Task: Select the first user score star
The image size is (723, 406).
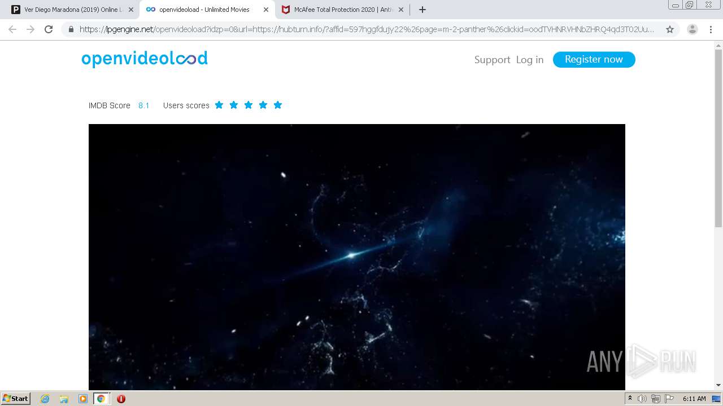Action: coord(219,105)
